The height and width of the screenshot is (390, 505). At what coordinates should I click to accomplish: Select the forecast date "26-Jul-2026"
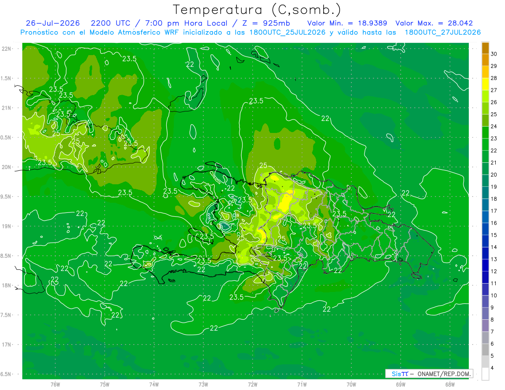(x=53, y=23)
